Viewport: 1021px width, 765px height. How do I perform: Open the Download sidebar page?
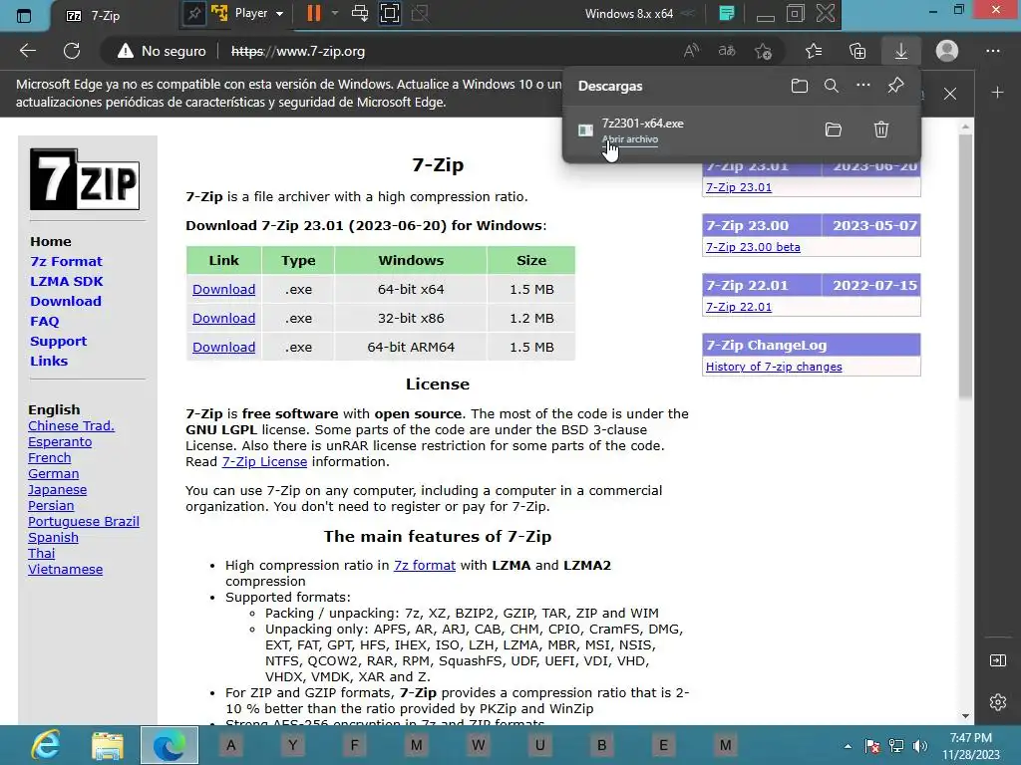click(x=66, y=301)
